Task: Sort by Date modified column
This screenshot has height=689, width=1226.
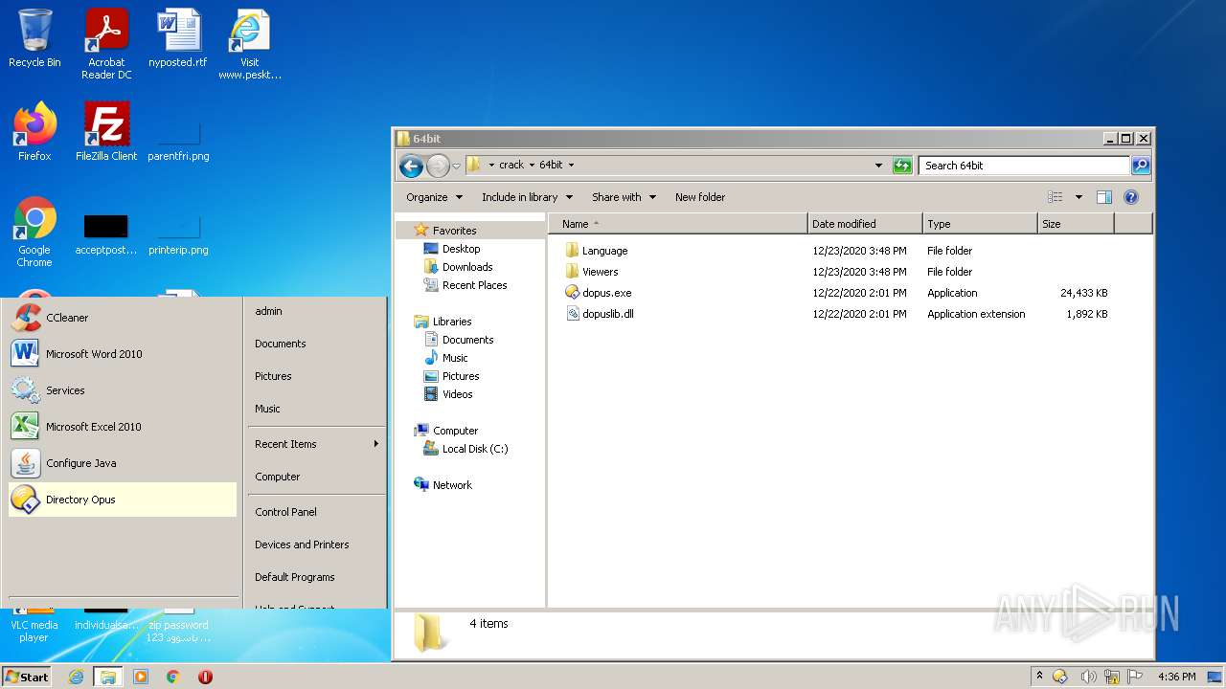Action: tap(865, 224)
